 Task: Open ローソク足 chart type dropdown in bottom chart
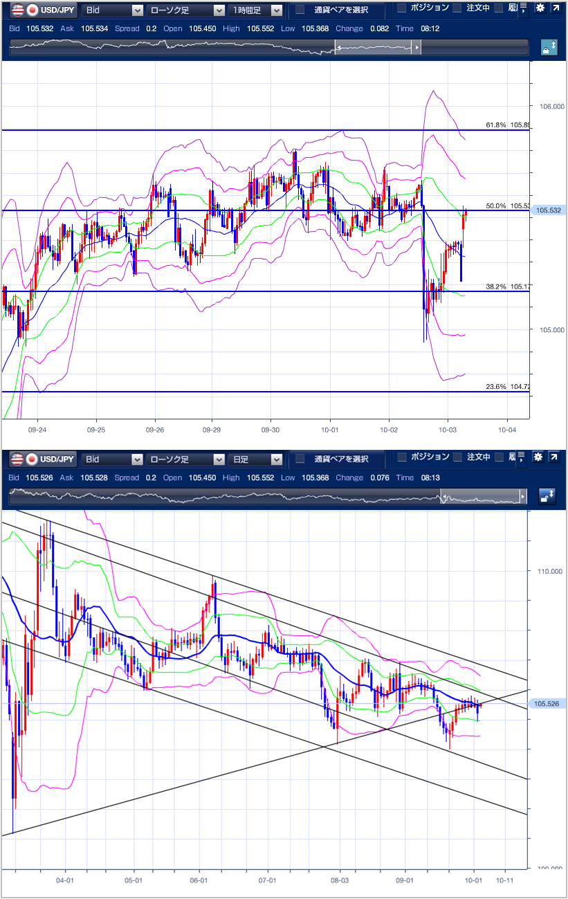186,459
